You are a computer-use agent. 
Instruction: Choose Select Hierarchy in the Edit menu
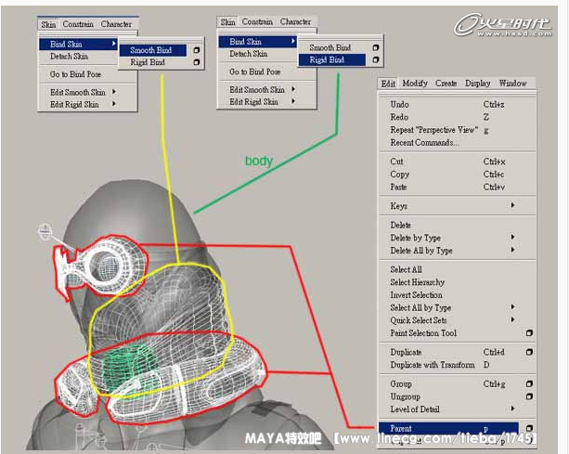coord(417,282)
